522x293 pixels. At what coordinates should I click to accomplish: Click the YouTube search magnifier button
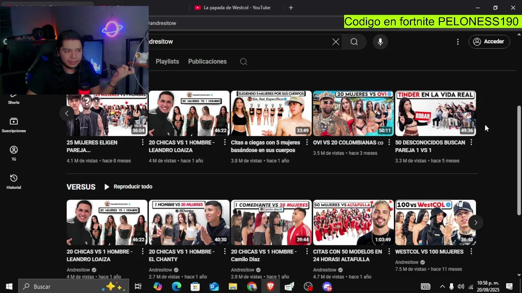tap(354, 42)
